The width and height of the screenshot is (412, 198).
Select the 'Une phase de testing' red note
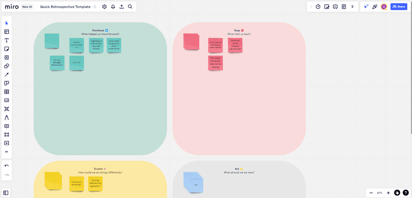click(x=216, y=45)
